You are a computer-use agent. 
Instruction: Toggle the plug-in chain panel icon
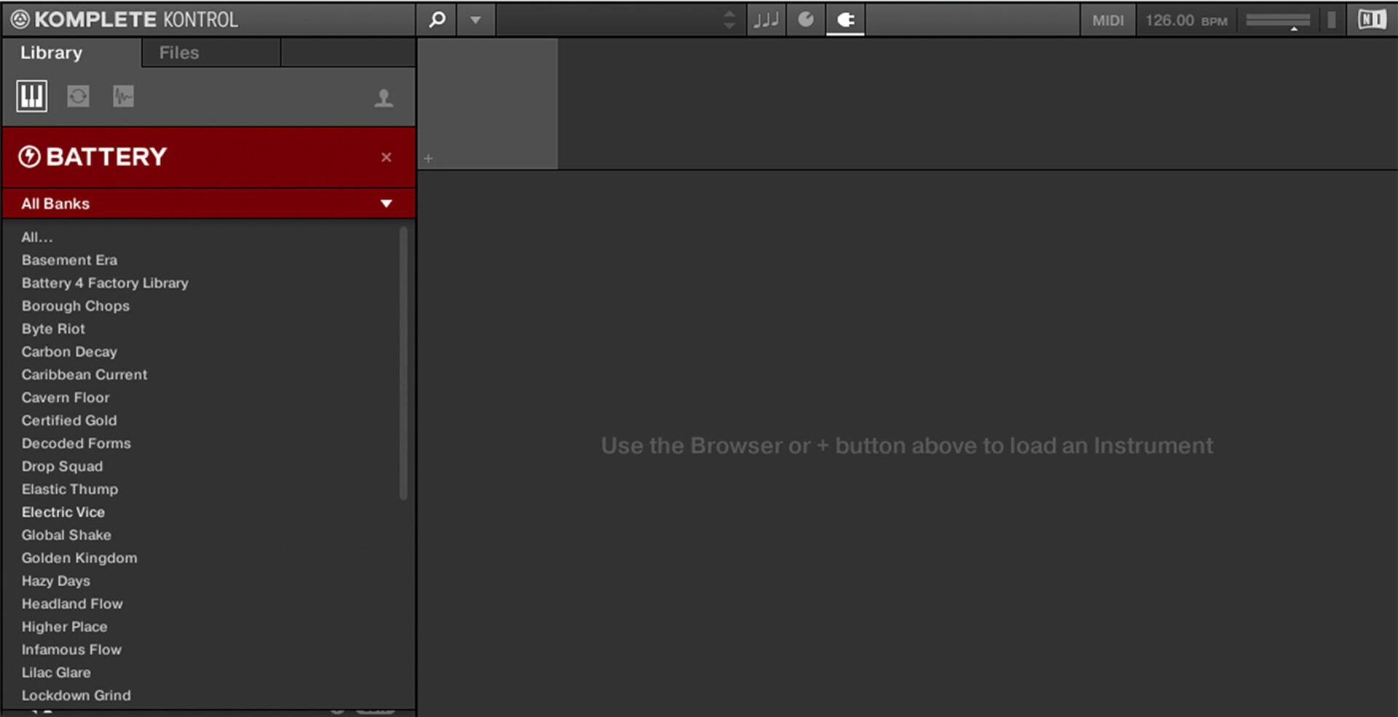pyautogui.click(x=845, y=20)
